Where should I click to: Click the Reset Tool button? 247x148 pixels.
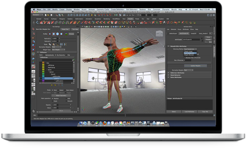click(x=65, y=29)
